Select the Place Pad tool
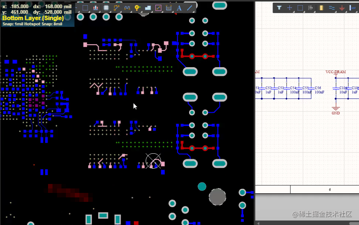This screenshot has width=359, height=225. point(95,7)
